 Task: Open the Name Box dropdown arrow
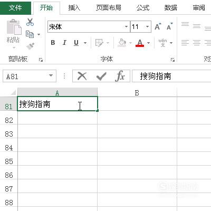[x=51, y=75]
